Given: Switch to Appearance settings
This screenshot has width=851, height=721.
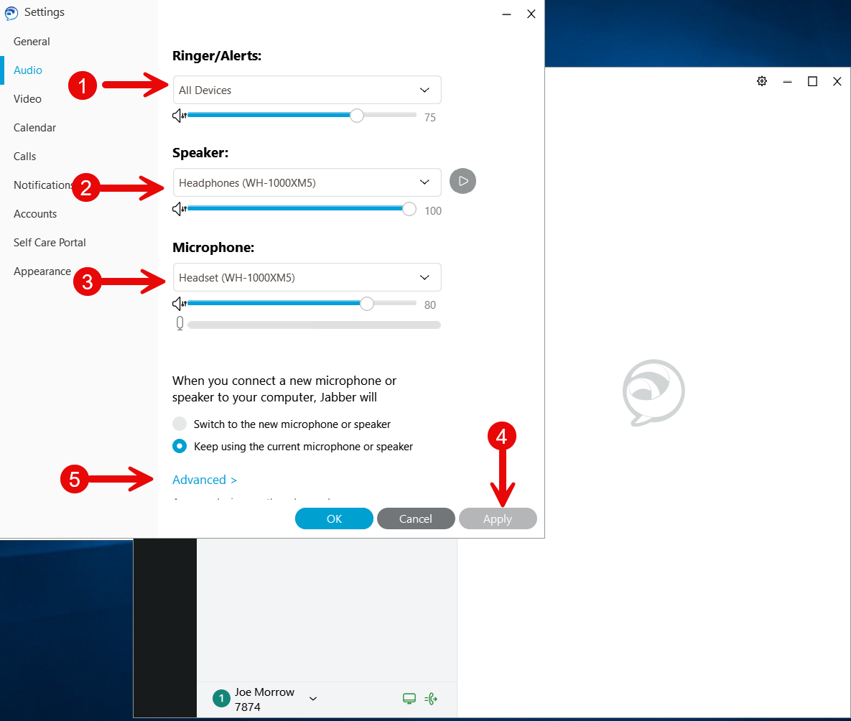Looking at the screenshot, I should pos(42,271).
